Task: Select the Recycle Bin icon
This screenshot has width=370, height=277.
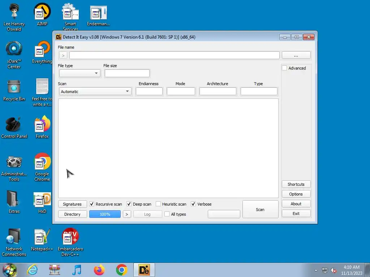Action: [14, 90]
